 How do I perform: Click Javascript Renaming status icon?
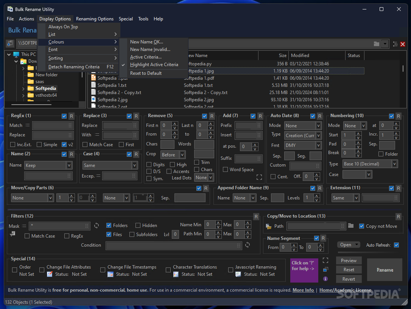pyautogui.click(x=238, y=274)
